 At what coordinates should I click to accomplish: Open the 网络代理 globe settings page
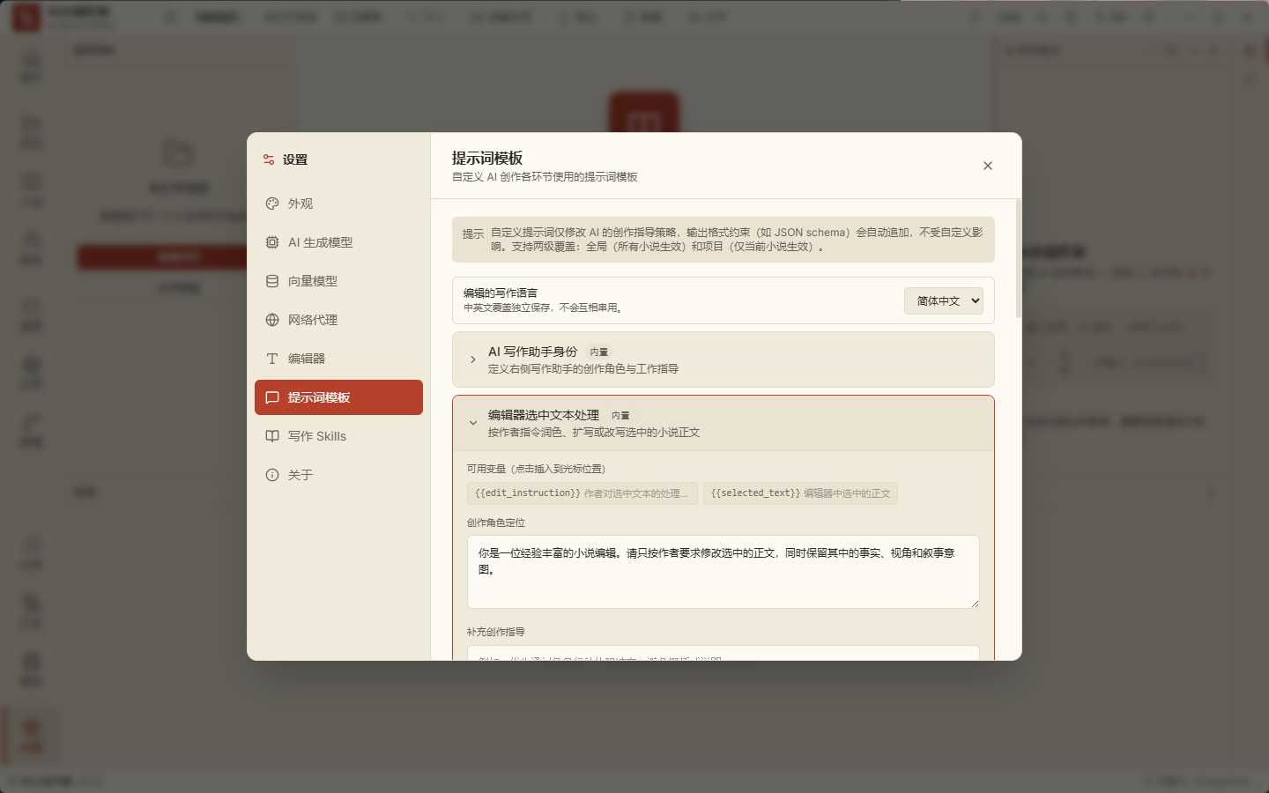click(x=338, y=320)
